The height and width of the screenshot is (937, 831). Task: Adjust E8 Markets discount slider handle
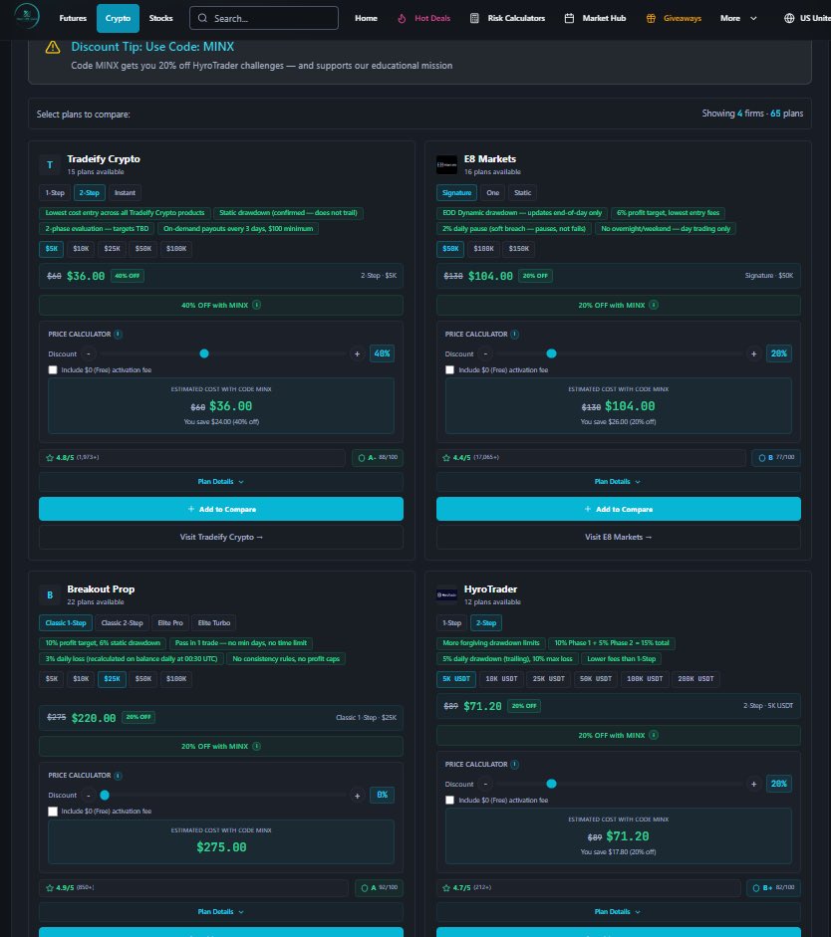(x=551, y=353)
